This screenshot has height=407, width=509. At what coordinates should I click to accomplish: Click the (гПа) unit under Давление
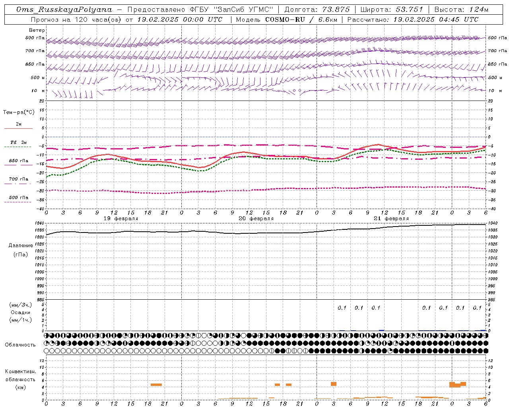pos(21,254)
